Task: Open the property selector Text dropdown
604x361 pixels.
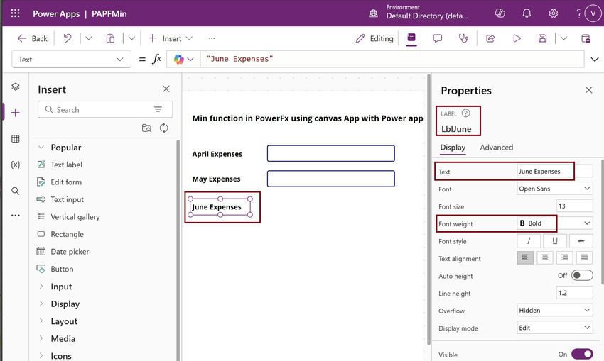Action: [x=71, y=59]
